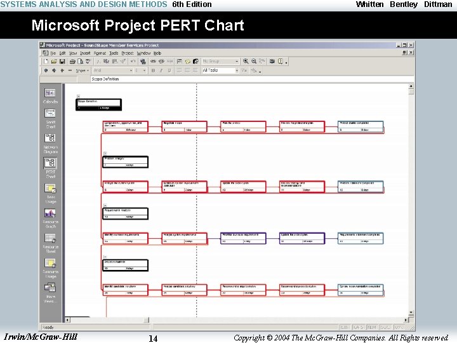Print the chart using the printer icon
This screenshot has width=457, height=343.
coord(72,61)
